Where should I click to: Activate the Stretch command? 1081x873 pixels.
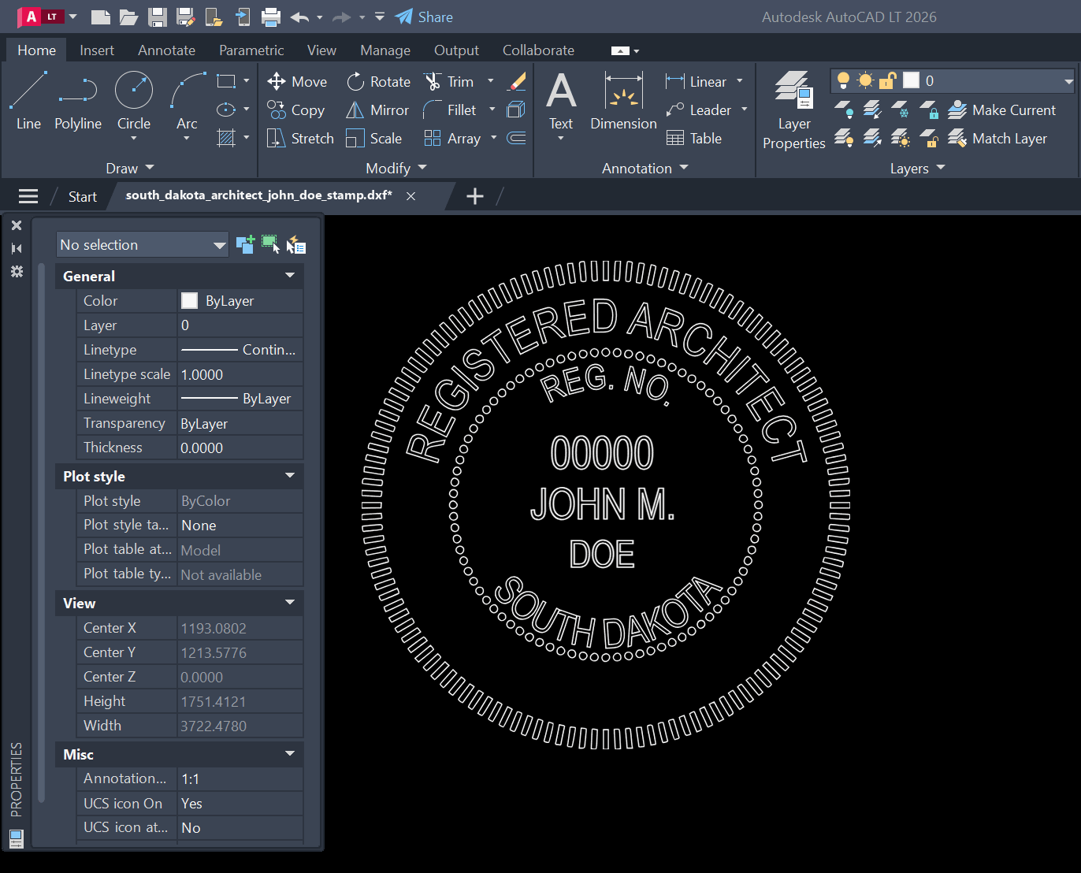(x=301, y=139)
